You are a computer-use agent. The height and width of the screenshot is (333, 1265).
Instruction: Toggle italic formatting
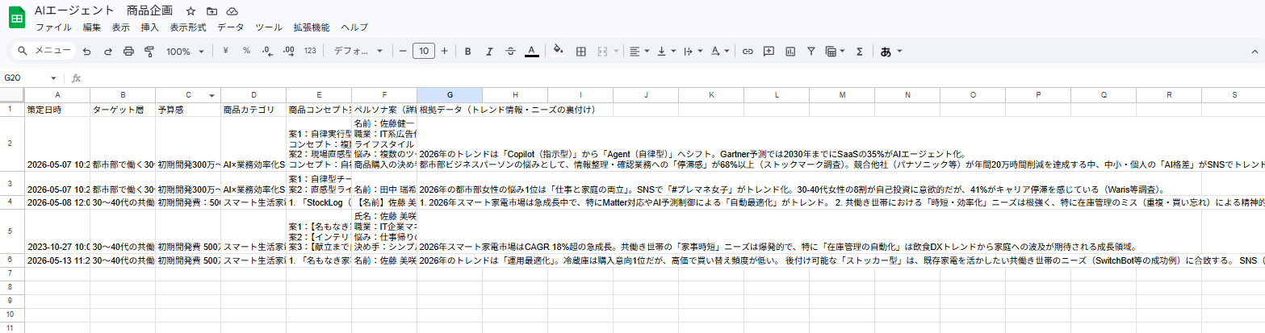[488, 51]
